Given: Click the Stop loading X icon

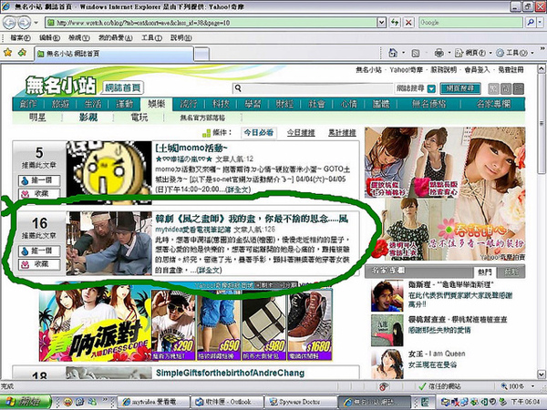Looking at the screenshot, I should pos(408,23).
